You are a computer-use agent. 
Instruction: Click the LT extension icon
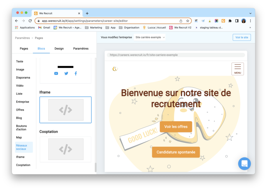pyautogui.click(x=196, y=21)
